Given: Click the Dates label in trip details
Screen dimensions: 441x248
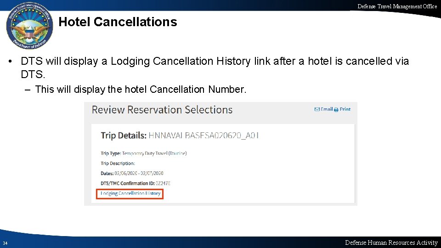Looking at the screenshot, I should [107, 173].
